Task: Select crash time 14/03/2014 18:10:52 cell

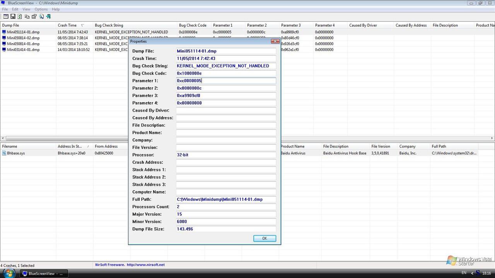Action: [x=73, y=49]
